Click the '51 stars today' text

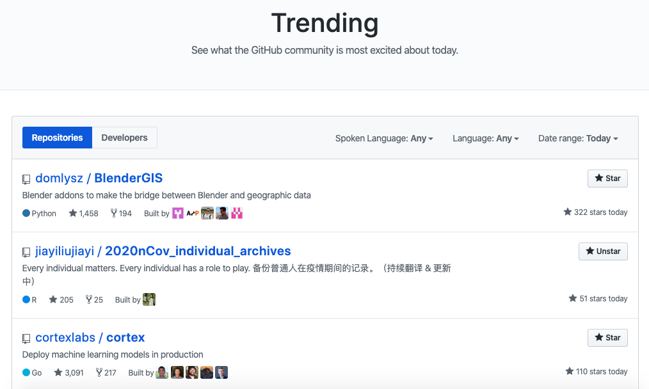(x=598, y=298)
